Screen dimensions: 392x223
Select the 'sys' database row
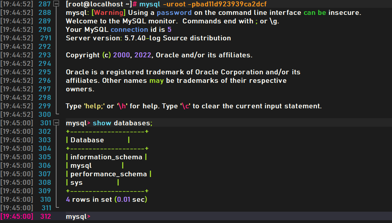pyautogui.click(x=92, y=182)
